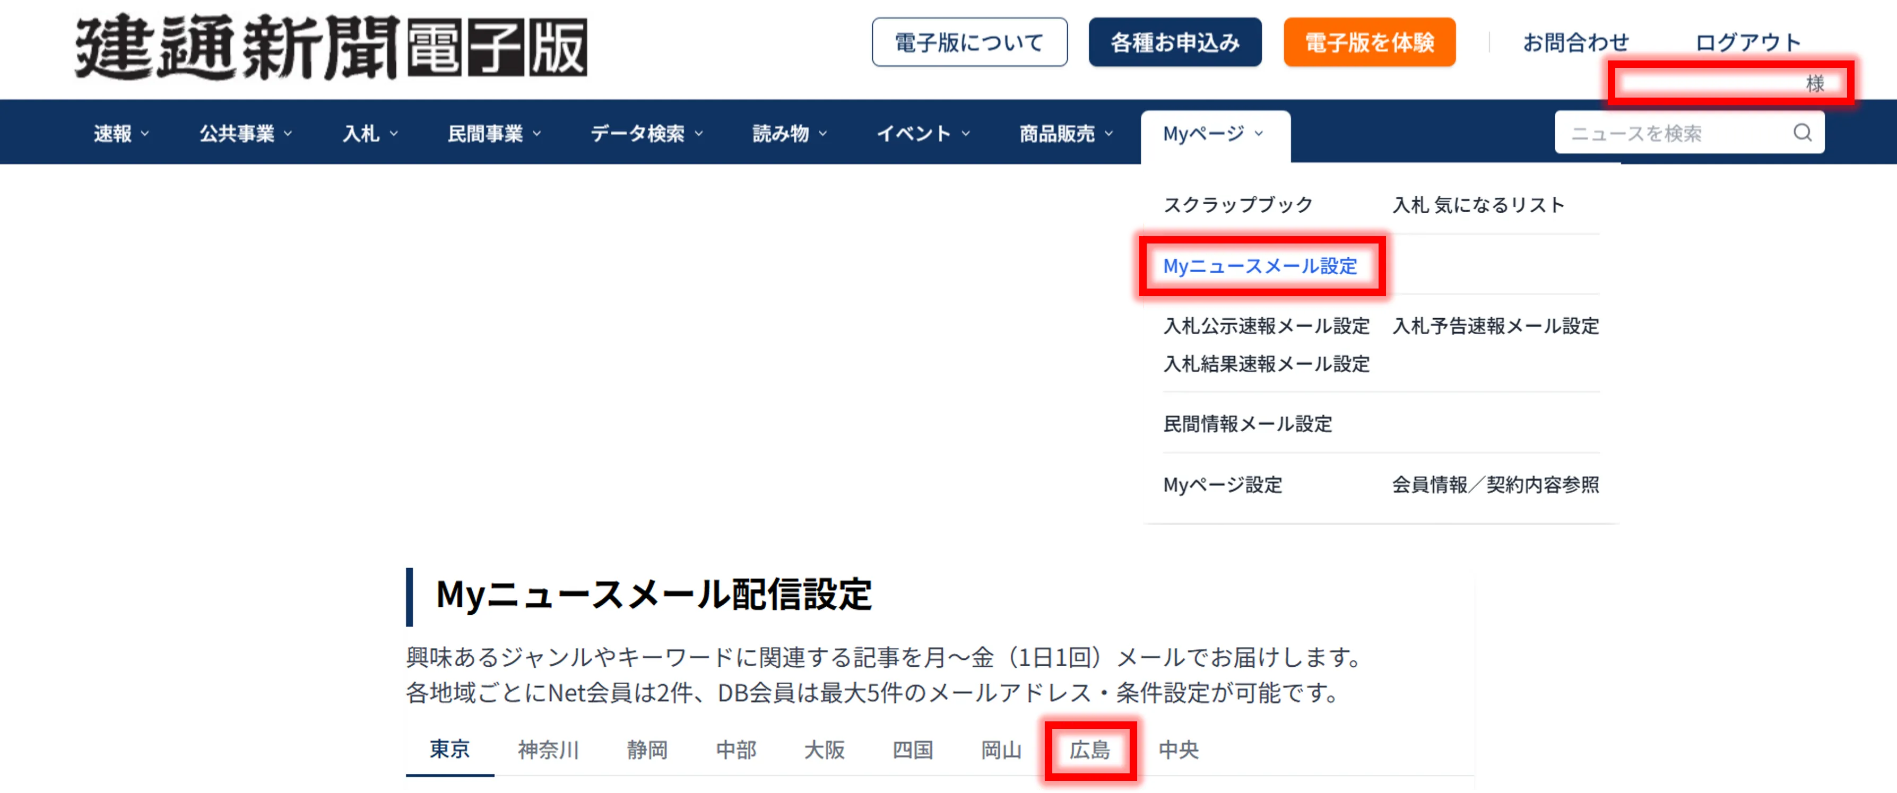This screenshot has height=793, width=1897.
Task: Collapse the Myページ dropdown
Action: (x=1215, y=134)
